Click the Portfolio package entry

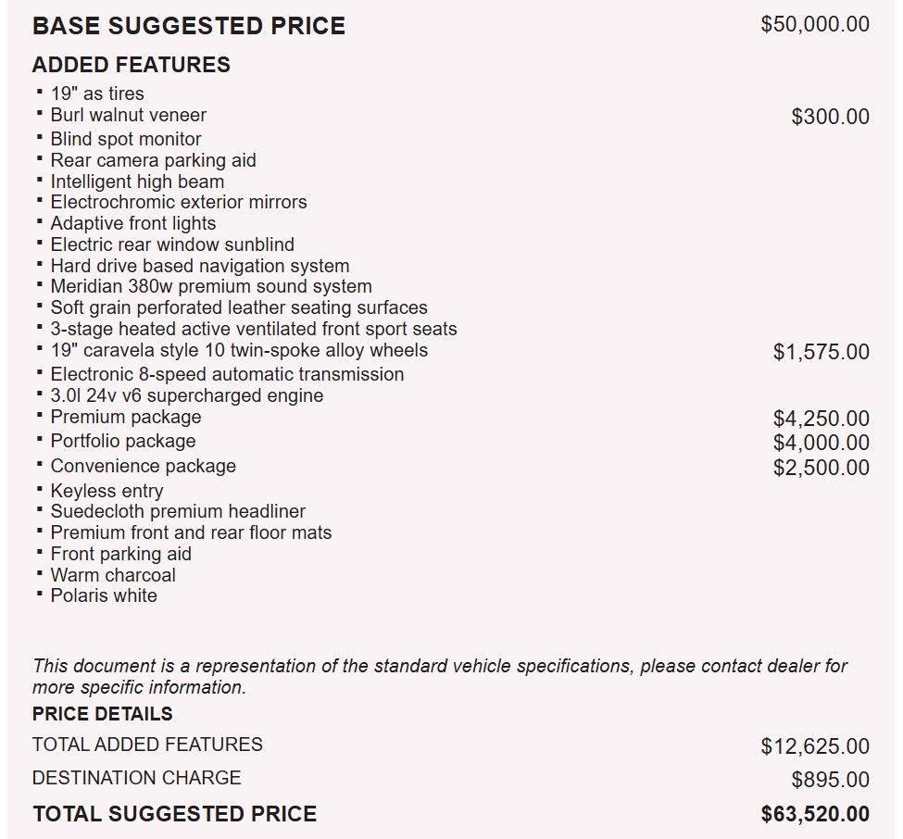click(x=122, y=442)
